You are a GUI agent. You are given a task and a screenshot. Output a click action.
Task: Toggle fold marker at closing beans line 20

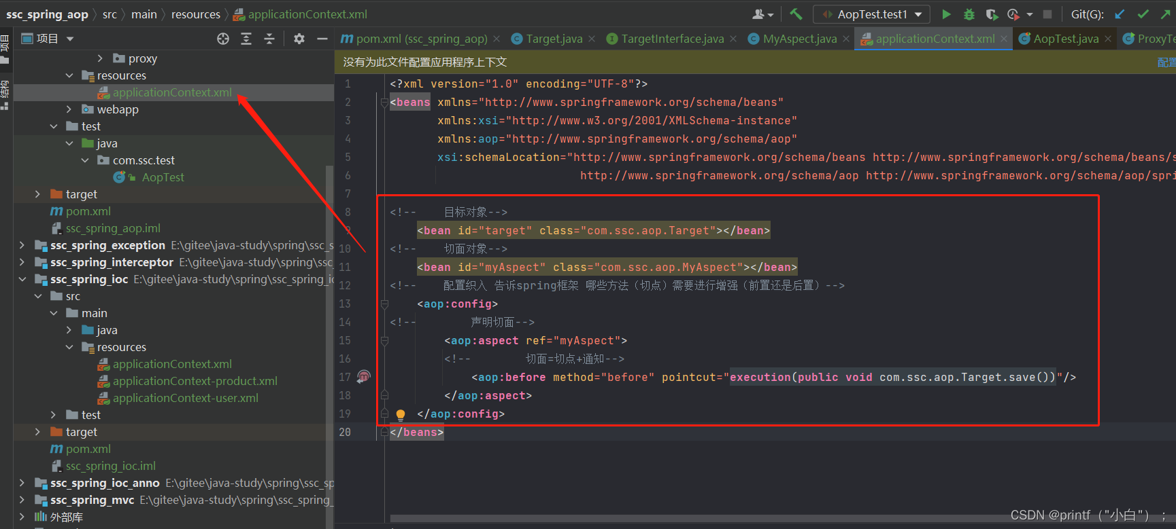tap(384, 432)
